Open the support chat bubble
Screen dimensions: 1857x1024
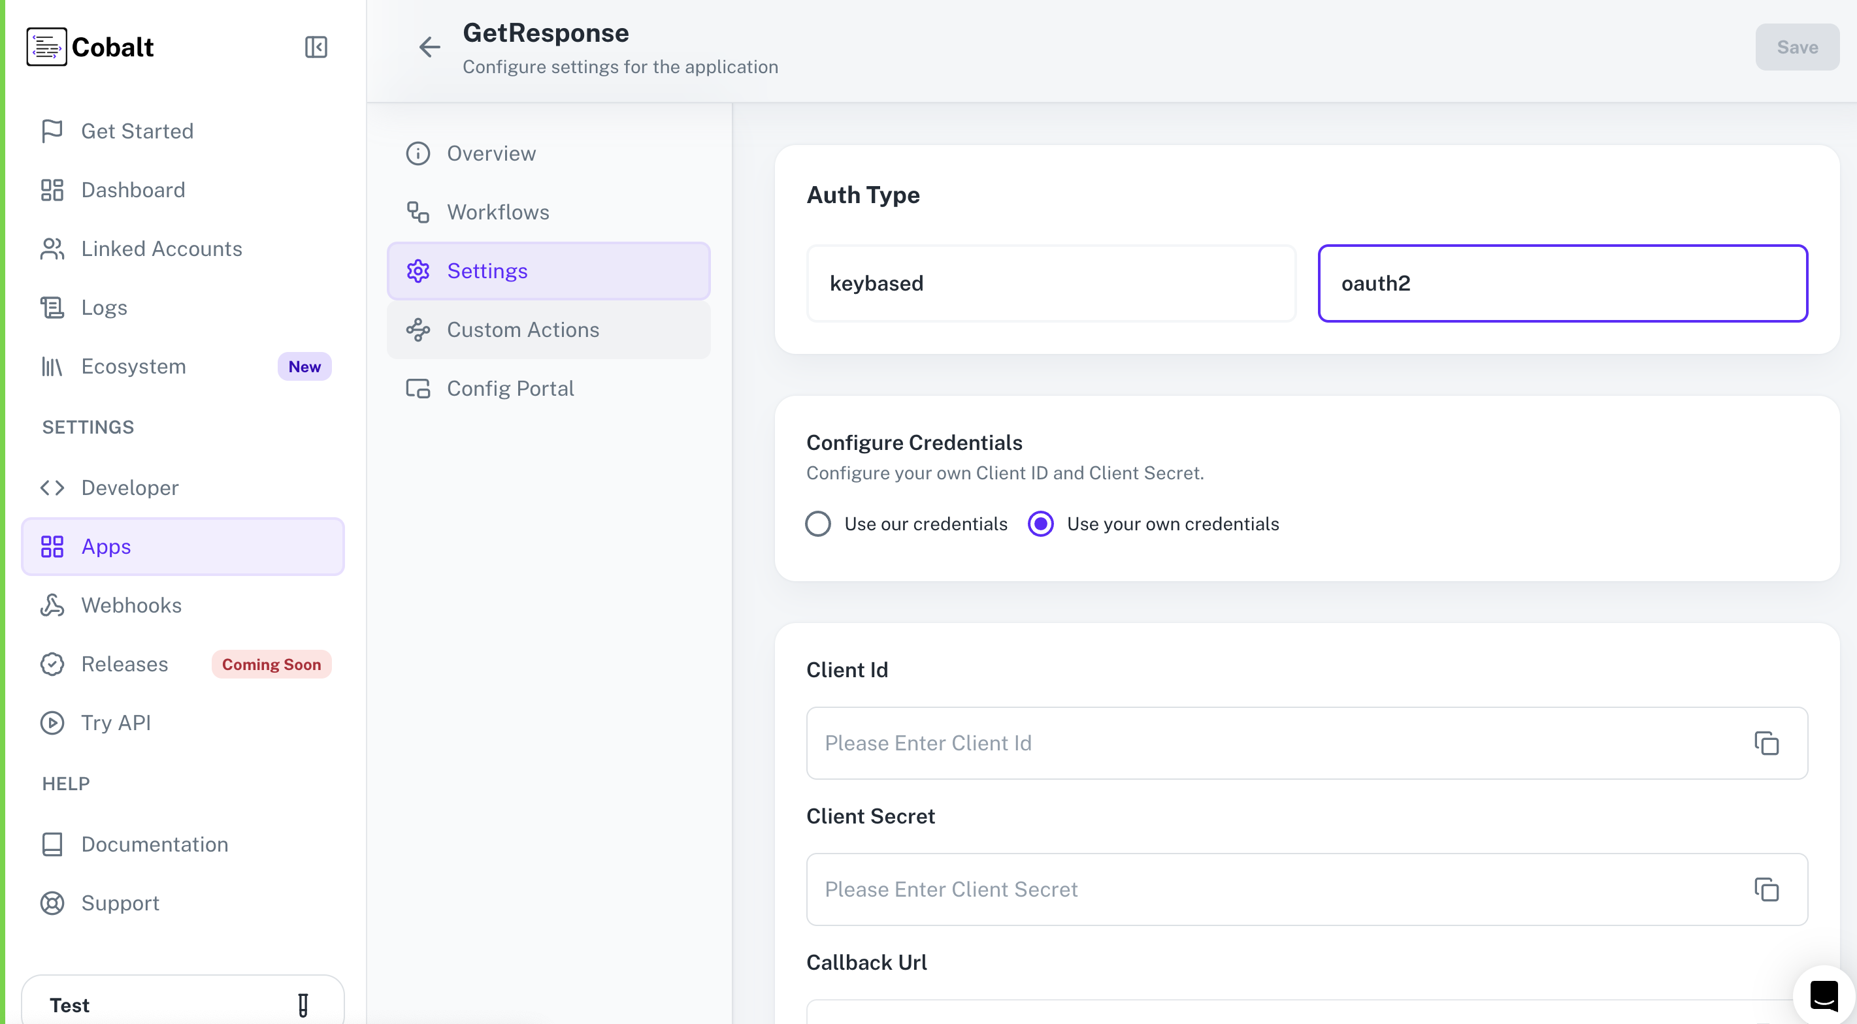(x=1824, y=995)
